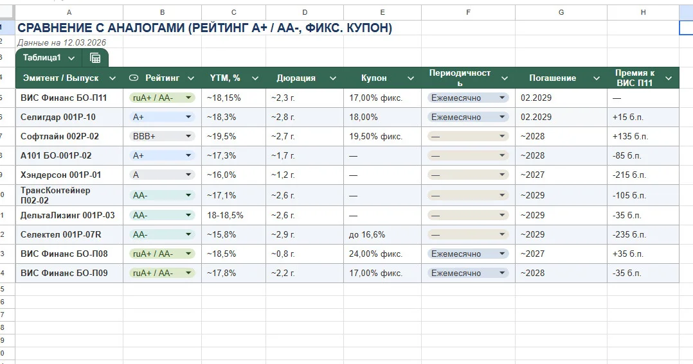Select cell Данные на 12.03.2026
The height and width of the screenshot is (364, 693).
click(62, 42)
